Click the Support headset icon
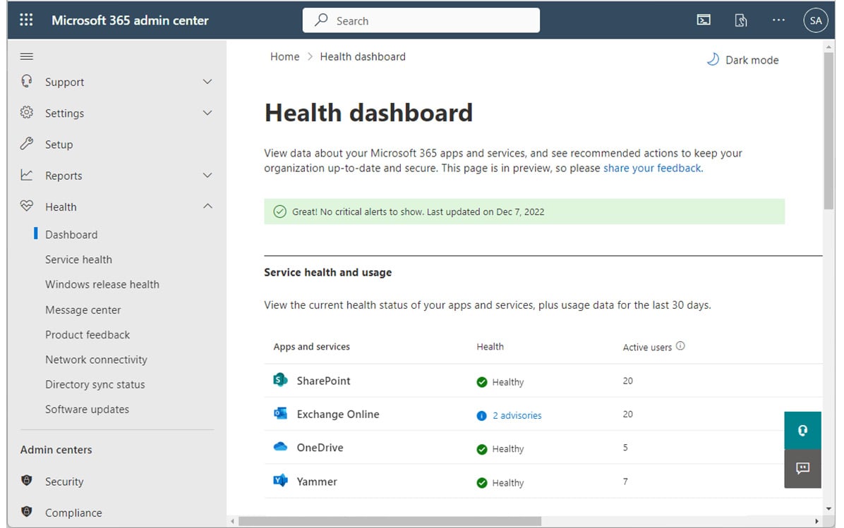Screen dimensions: 844x528 click(x=26, y=81)
